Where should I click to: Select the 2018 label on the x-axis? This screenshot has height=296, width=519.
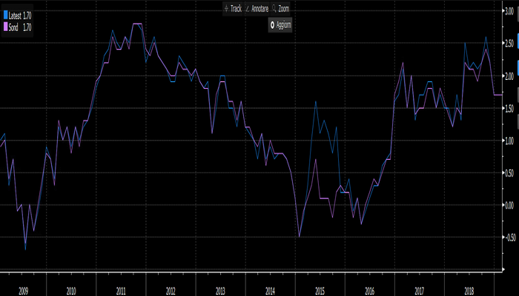tap(469, 292)
